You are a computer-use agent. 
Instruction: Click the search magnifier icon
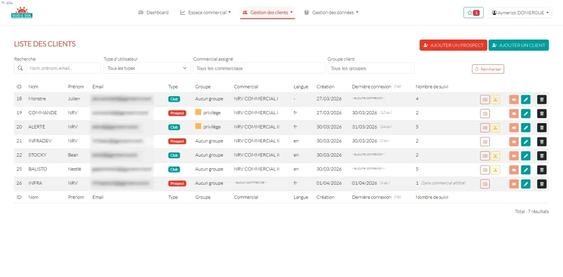pos(20,68)
